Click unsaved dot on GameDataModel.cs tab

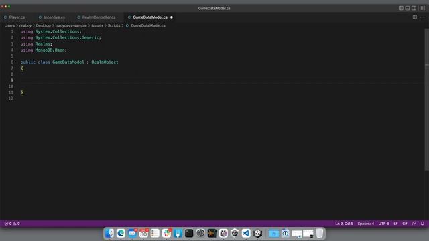tap(172, 17)
